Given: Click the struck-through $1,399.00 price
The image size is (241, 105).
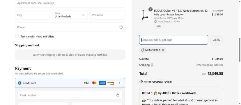Looking at the screenshot, I should click(218, 11).
